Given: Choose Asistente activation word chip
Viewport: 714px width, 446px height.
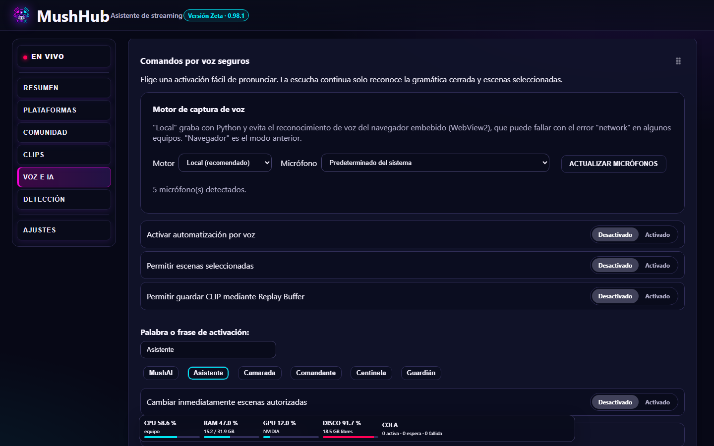Looking at the screenshot, I should click(208, 373).
